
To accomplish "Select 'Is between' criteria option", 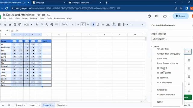I will (163, 78).
